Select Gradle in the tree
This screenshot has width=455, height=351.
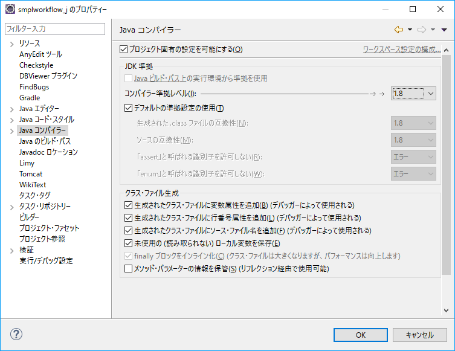pyautogui.click(x=30, y=98)
